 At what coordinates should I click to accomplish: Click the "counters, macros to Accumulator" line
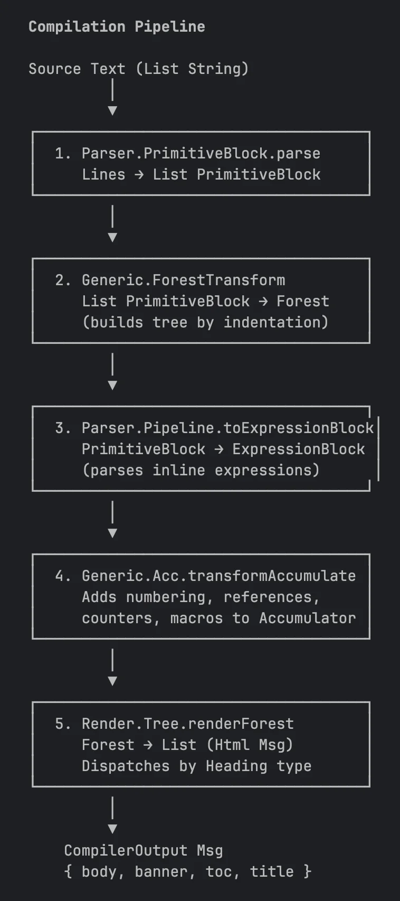(x=218, y=618)
